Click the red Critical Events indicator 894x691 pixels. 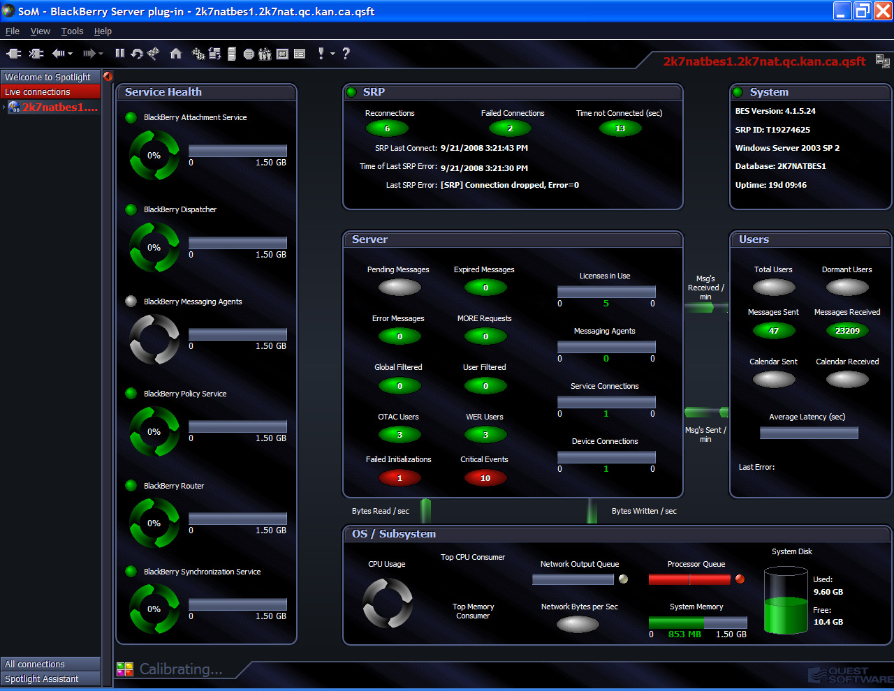[485, 478]
